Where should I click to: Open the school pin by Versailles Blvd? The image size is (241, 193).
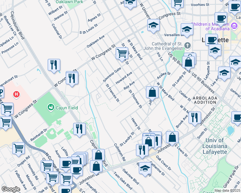point(187,30)
